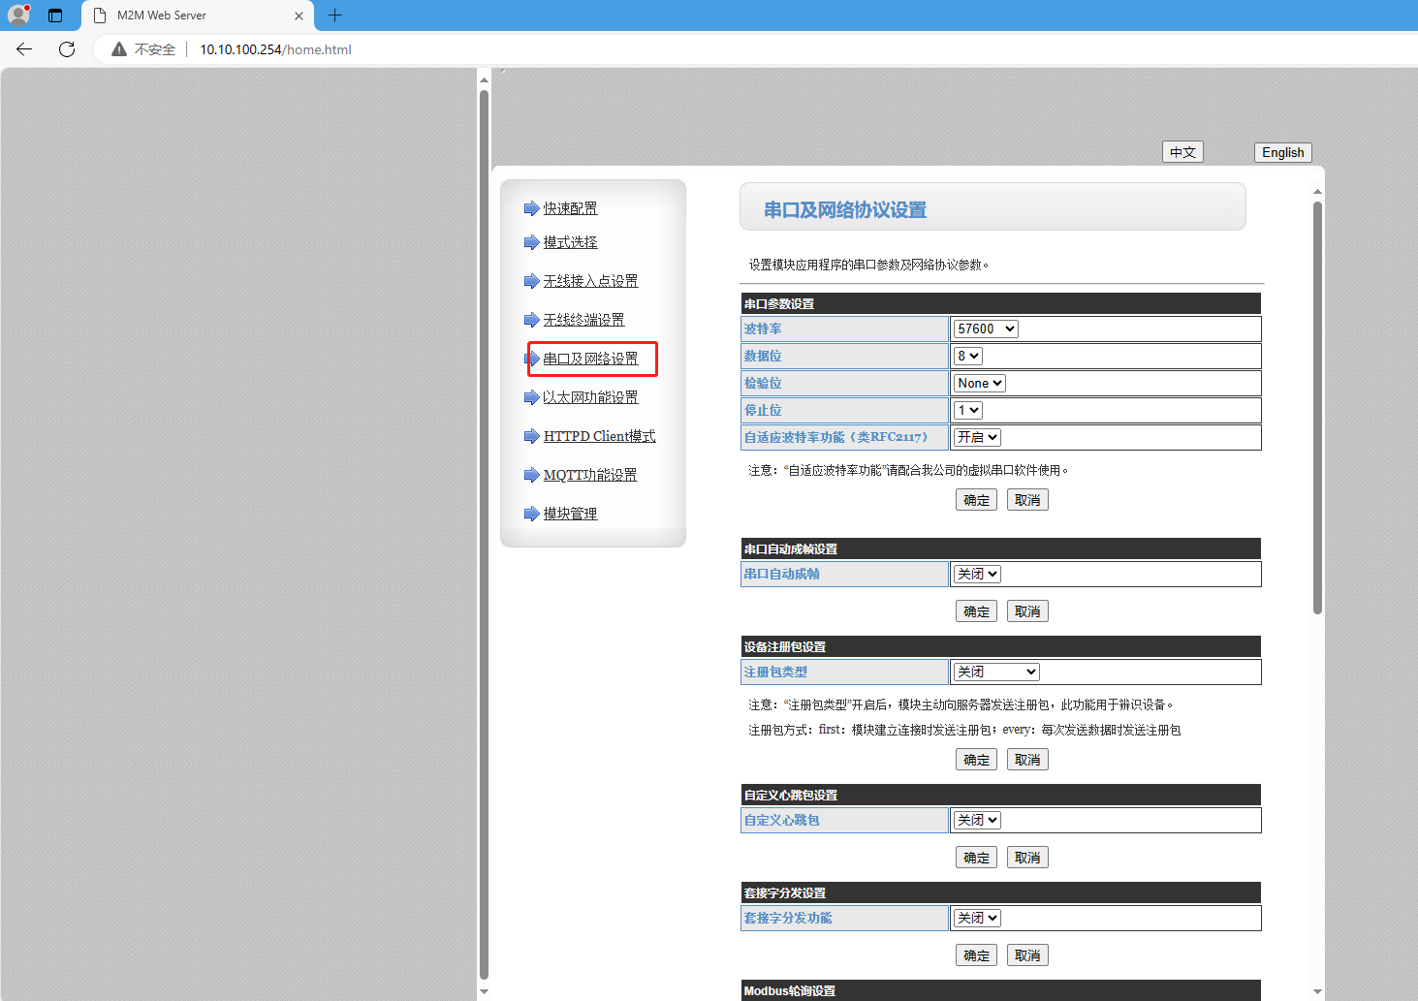Image resolution: width=1418 pixels, height=1001 pixels.
Task: Toggle the 串口自动成帧 selector set to 关闭
Action: coord(977,574)
